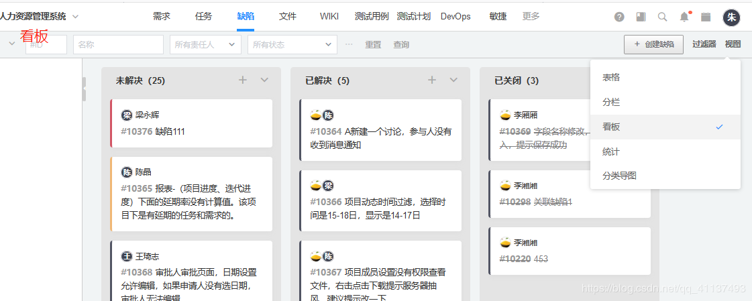Open the 敏捷 tab
This screenshot has width=752, height=301.
tap(498, 16)
